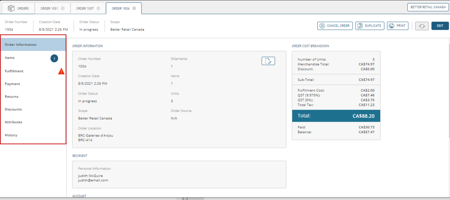Select Payment in the side menu
The image size is (450, 200).
pyautogui.click(x=12, y=84)
